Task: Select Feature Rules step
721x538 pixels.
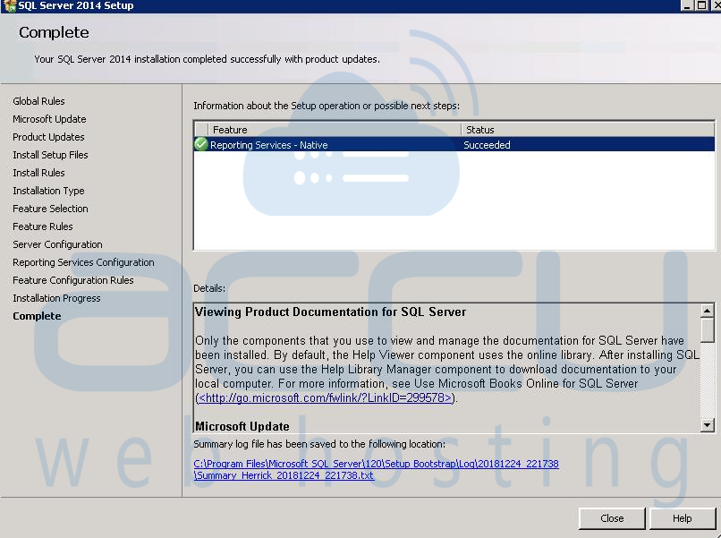Action: click(42, 226)
